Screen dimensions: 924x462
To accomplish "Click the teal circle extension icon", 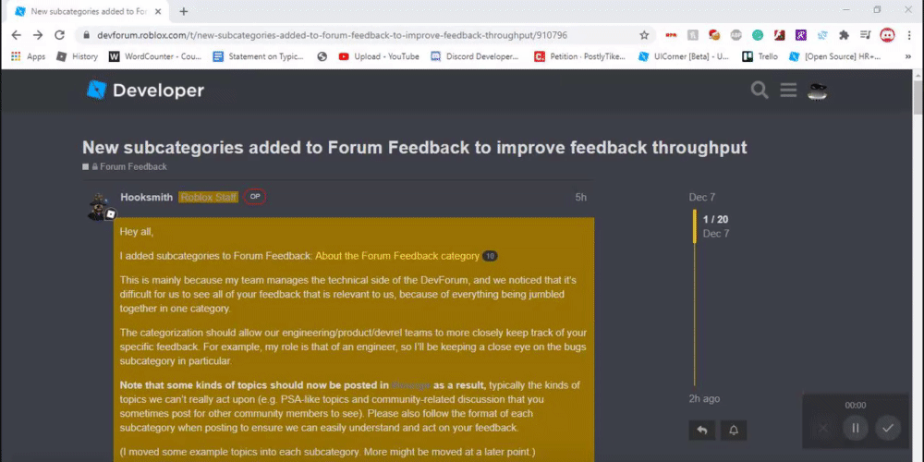I will click(758, 35).
